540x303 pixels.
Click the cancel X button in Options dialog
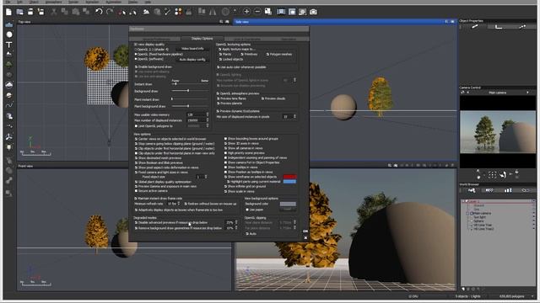305,237
